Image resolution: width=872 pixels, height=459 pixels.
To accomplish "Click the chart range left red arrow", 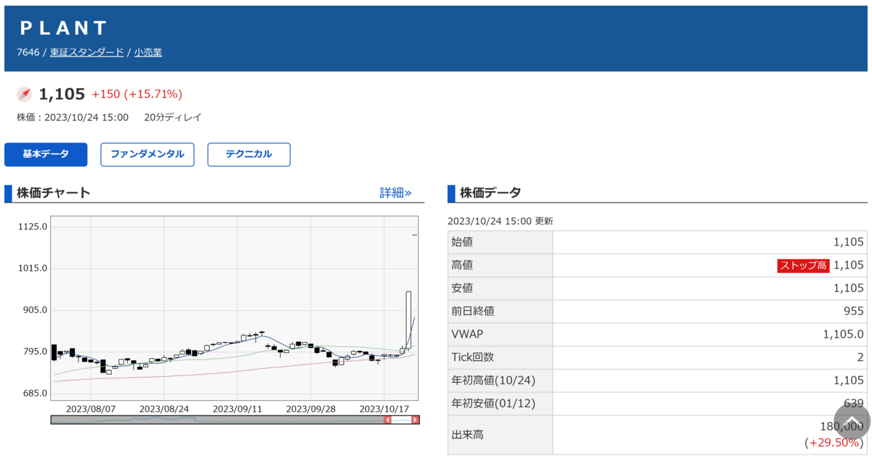I will [x=387, y=420].
